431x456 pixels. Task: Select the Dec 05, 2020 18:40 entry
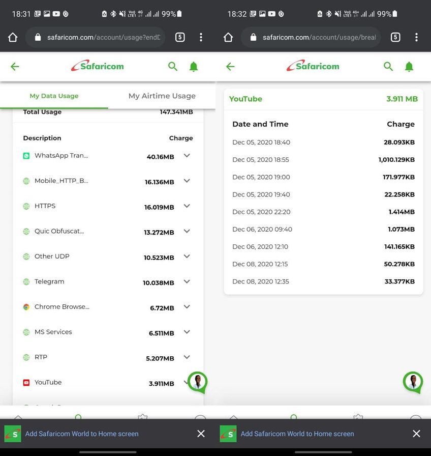(323, 142)
